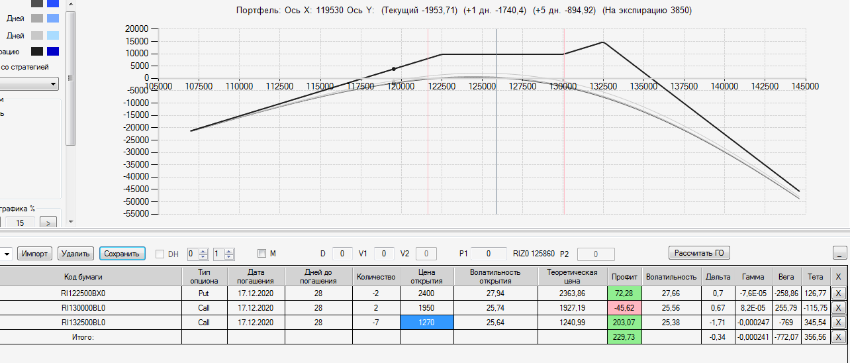Click the Гамма column header
The width and height of the screenshot is (850, 363).
(x=753, y=276)
